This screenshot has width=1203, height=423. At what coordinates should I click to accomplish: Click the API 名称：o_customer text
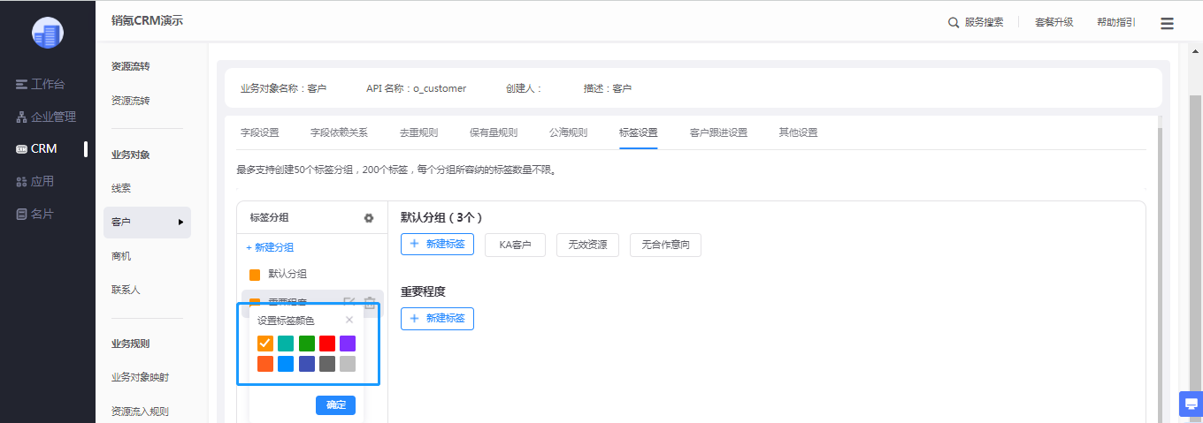416,88
